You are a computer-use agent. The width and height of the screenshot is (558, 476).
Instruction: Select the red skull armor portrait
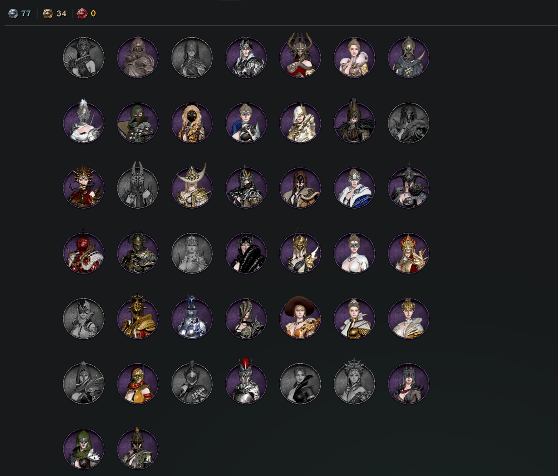[84, 252]
